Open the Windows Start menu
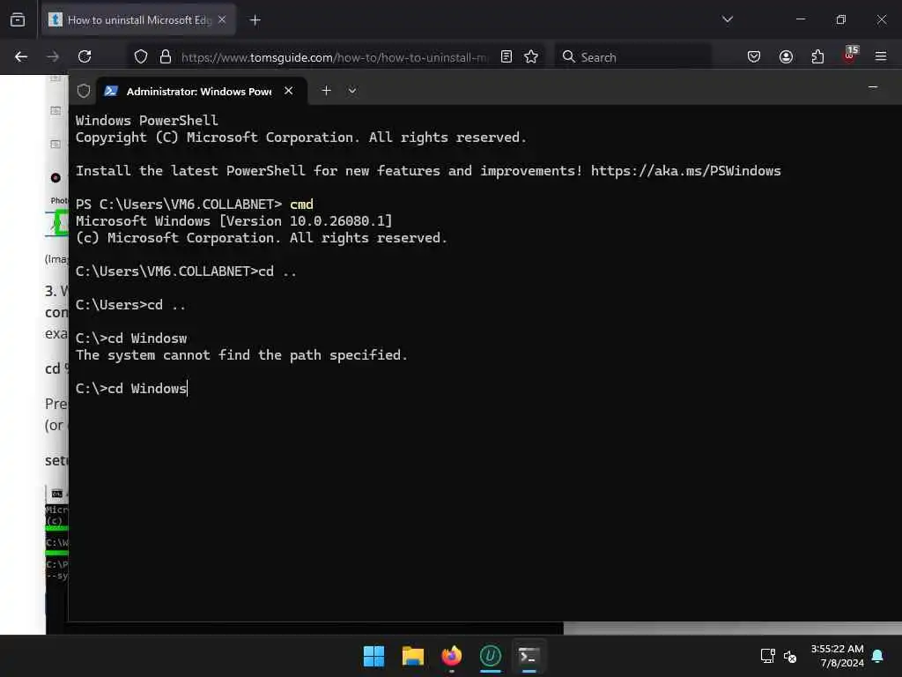This screenshot has width=902, height=677. [x=373, y=656]
